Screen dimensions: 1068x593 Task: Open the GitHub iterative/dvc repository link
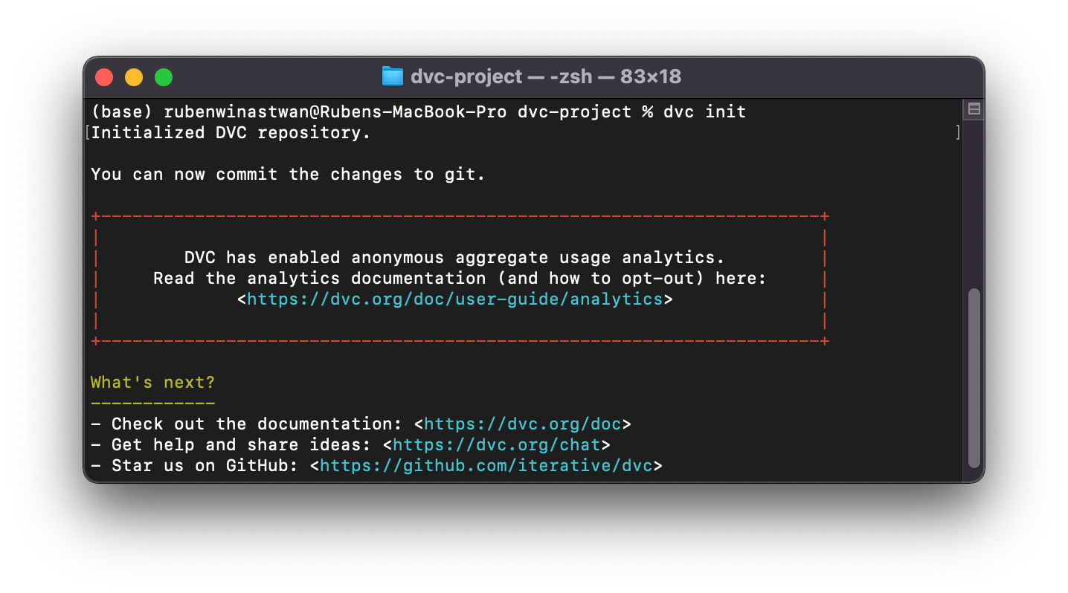[486, 466]
